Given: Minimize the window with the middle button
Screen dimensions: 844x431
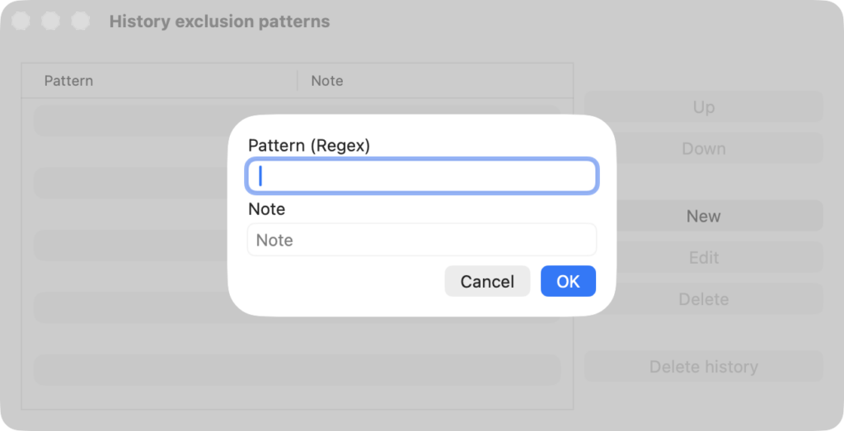Looking at the screenshot, I should click(50, 21).
